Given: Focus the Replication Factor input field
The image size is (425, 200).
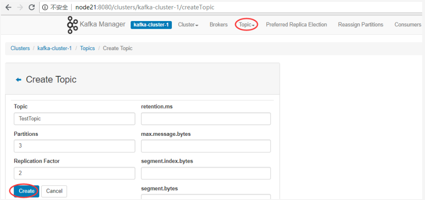Looking at the screenshot, I should 74,173.
